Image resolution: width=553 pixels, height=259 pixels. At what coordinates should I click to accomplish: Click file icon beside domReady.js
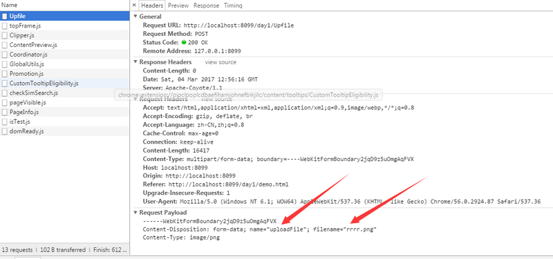point(5,131)
